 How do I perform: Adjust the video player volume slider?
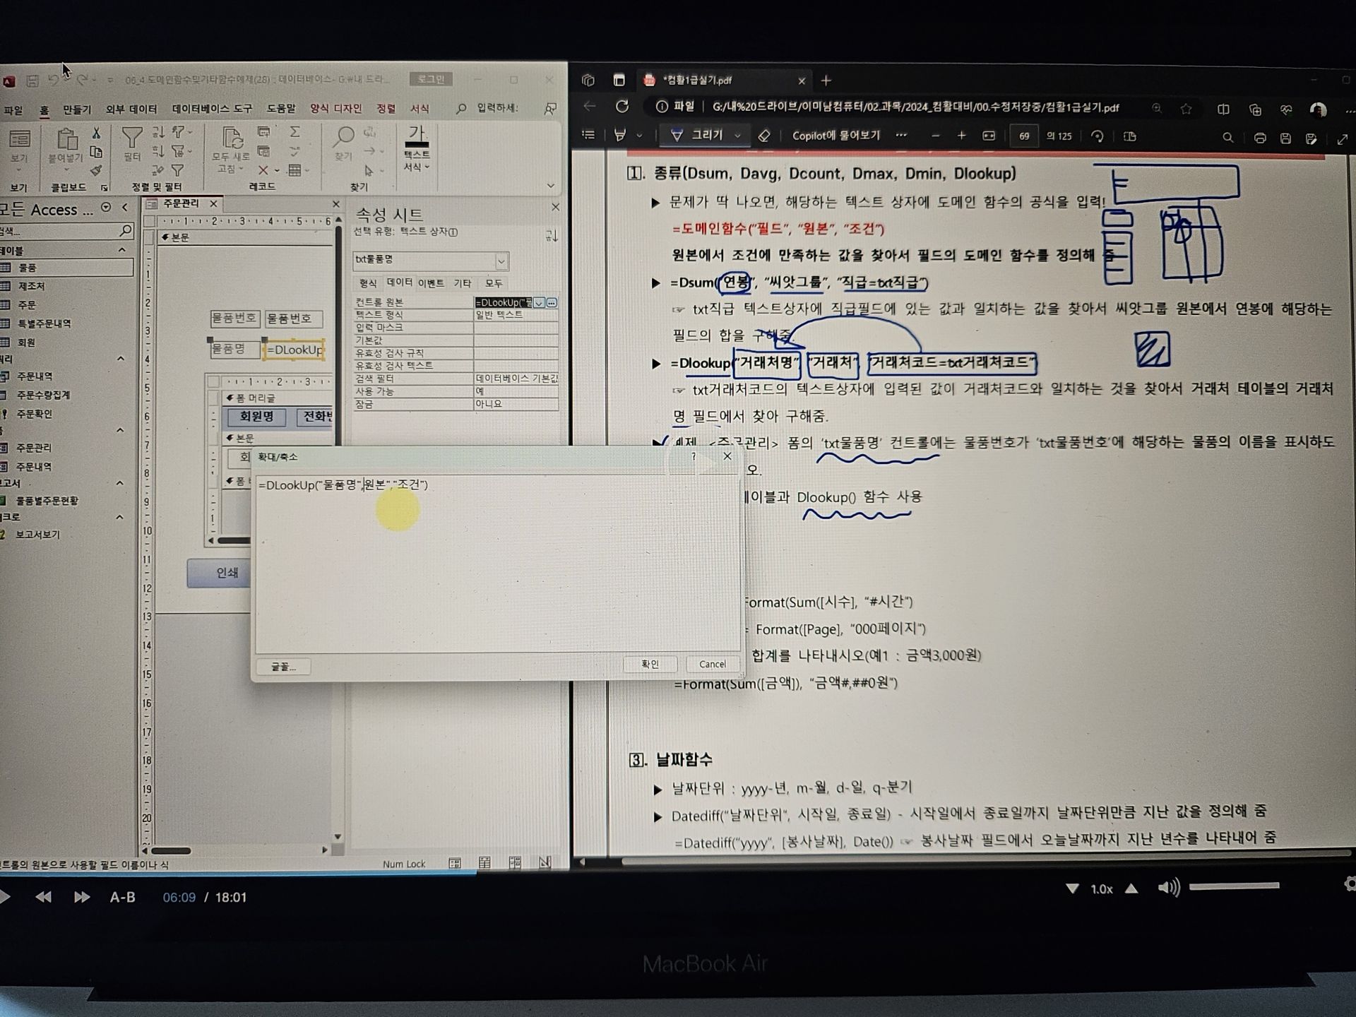1234,886
